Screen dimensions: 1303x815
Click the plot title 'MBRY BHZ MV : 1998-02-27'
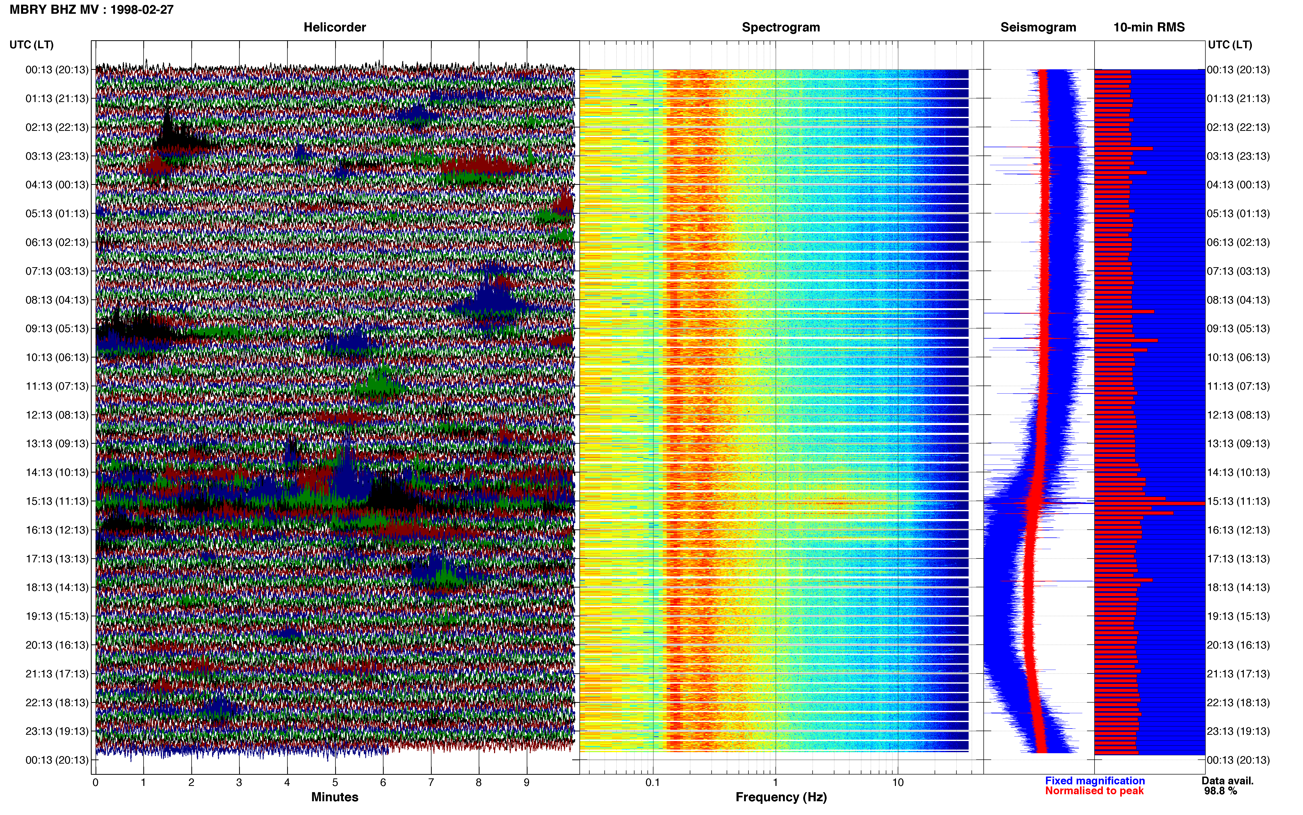[x=92, y=10]
